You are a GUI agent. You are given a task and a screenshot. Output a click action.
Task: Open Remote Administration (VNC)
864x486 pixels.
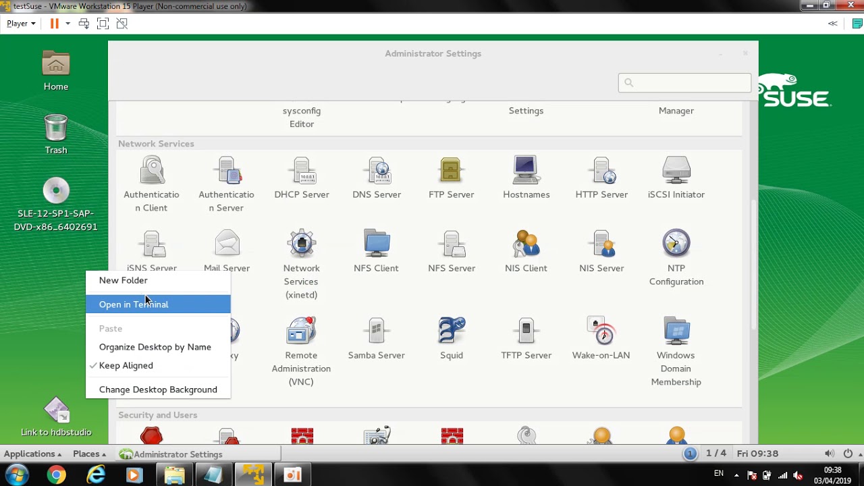pos(301,352)
